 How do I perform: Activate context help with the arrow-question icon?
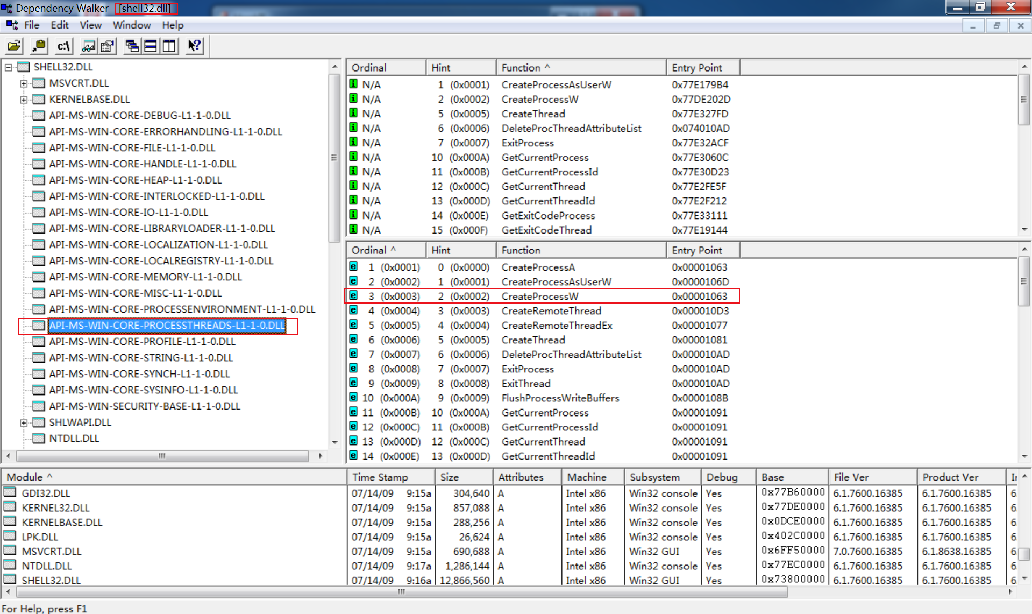[x=194, y=46]
